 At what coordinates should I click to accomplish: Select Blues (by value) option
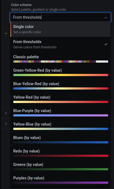pos(60,140)
